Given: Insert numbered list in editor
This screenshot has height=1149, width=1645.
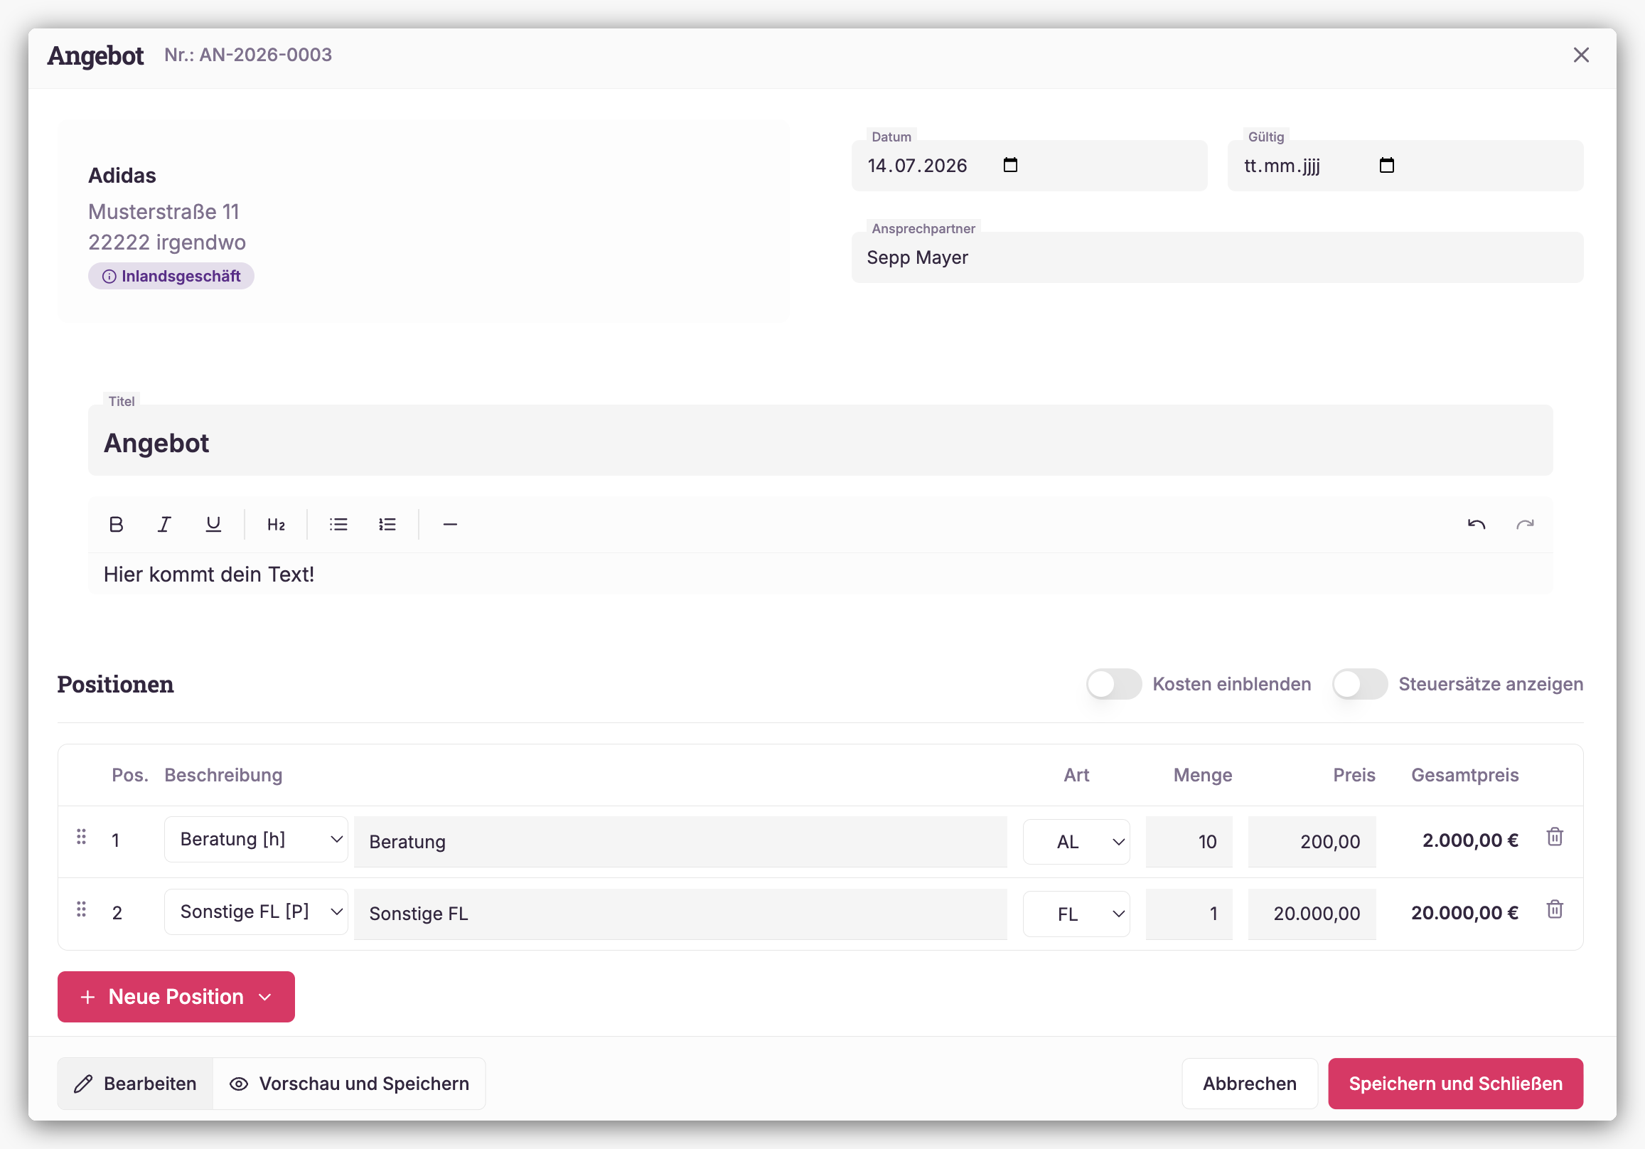Looking at the screenshot, I should click(387, 525).
